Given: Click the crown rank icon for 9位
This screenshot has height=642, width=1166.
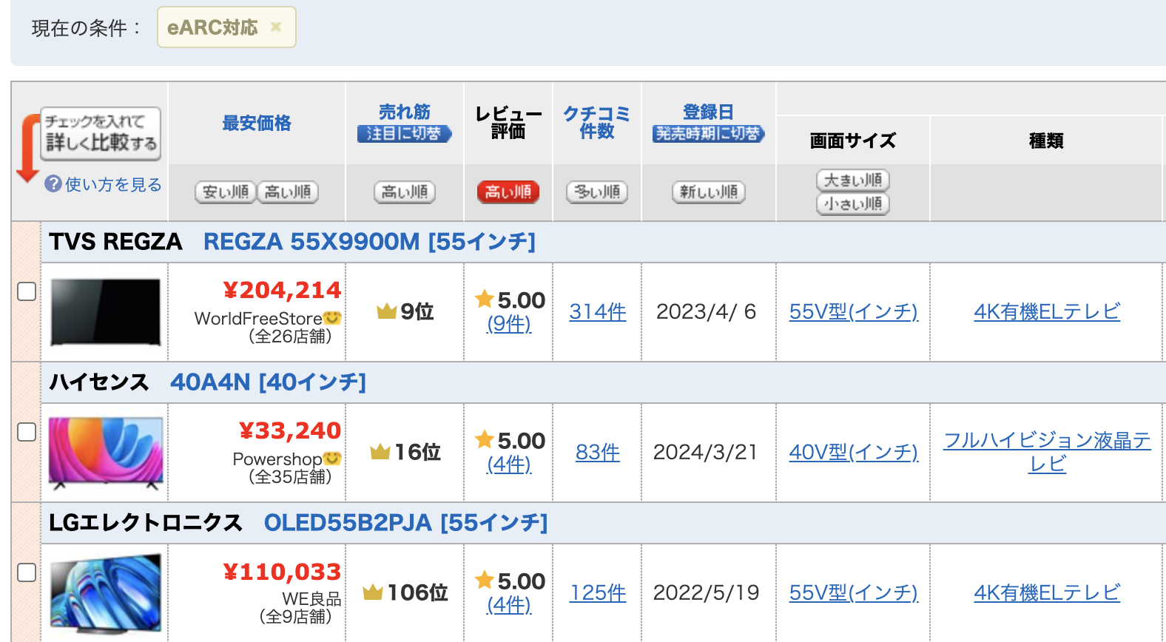Looking at the screenshot, I should pyautogui.click(x=387, y=311).
